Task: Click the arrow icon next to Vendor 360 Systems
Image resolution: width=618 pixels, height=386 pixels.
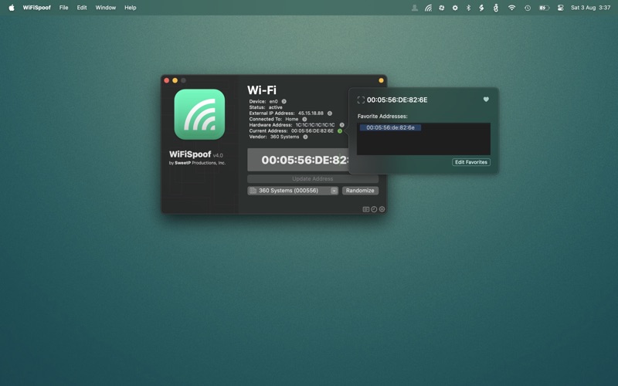Action: [305, 137]
